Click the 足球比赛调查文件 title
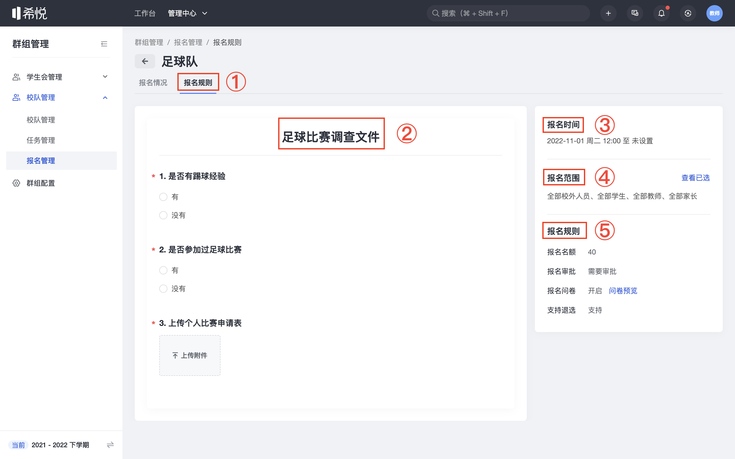 [331, 137]
